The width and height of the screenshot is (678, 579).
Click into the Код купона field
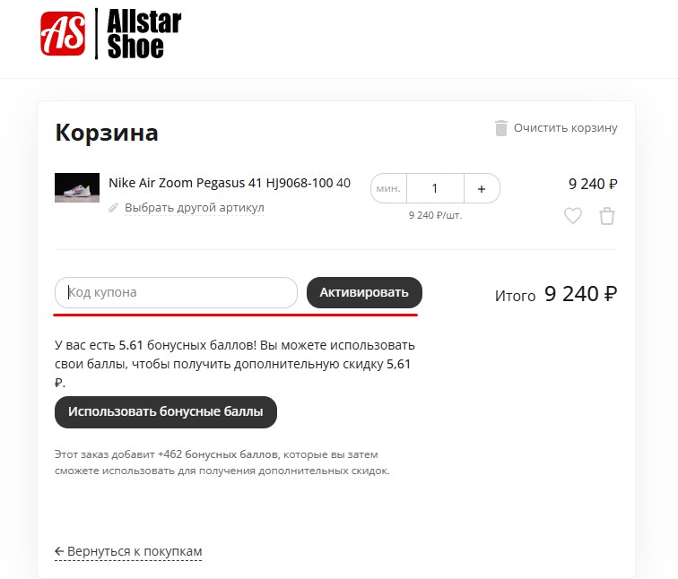(176, 292)
